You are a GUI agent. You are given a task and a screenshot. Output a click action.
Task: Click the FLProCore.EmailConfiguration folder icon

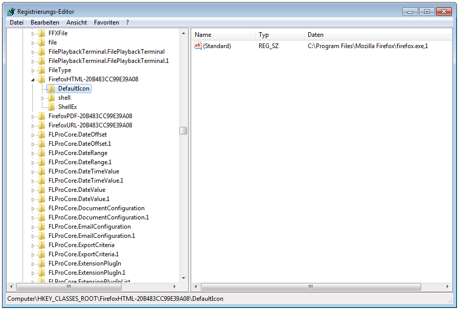41,227
